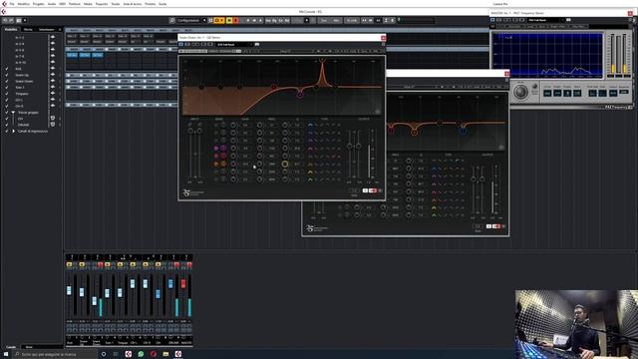Uncheck Kick in the visibility list

tap(7, 69)
